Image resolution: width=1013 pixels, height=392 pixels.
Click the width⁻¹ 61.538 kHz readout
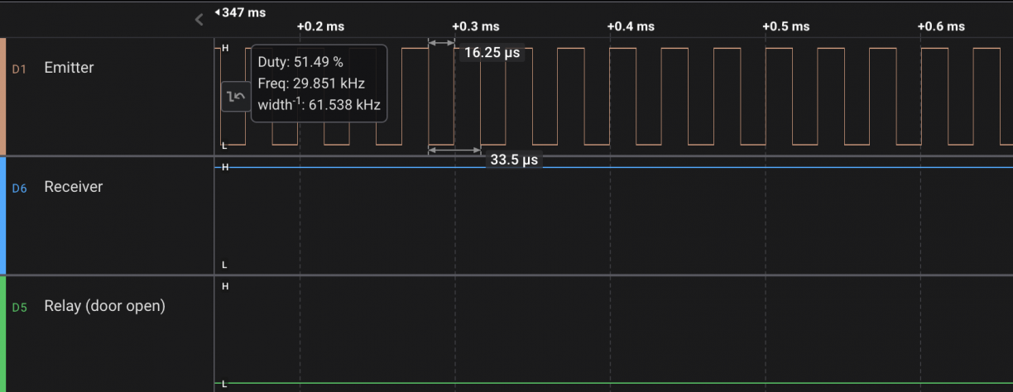(x=319, y=105)
